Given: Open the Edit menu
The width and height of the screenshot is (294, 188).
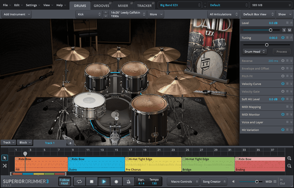Looking at the screenshot, I should [18, 5].
